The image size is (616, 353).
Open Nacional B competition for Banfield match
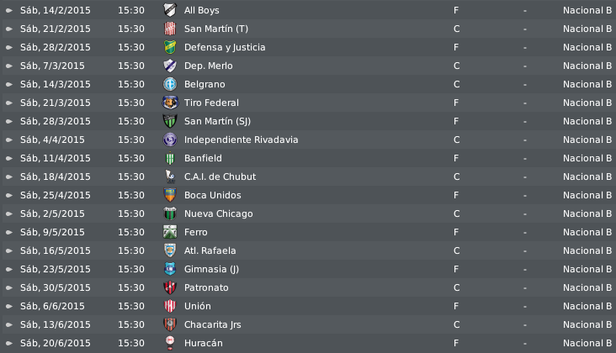(587, 158)
